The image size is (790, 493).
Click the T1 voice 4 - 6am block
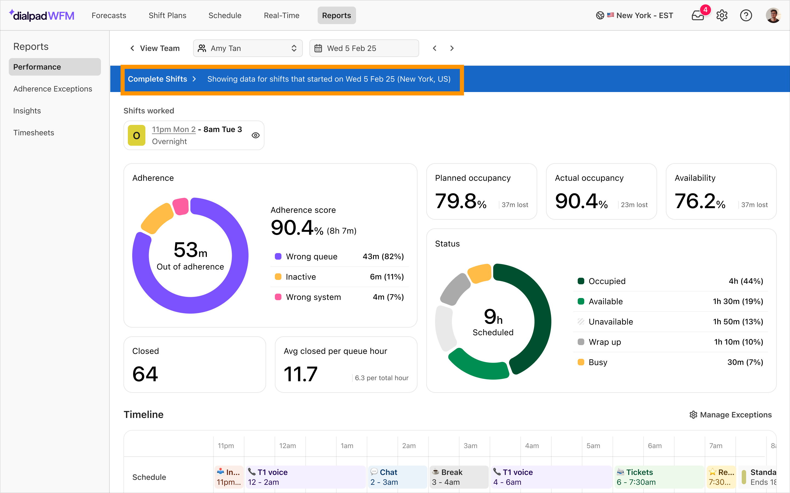click(x=551, y=477)
